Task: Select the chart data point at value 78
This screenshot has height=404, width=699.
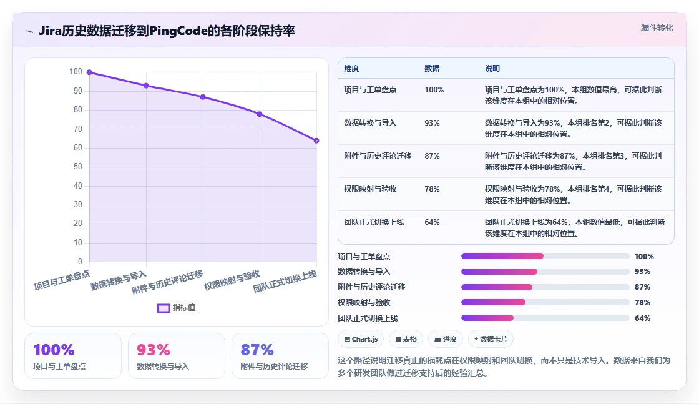Action: [x=260, y=114]
